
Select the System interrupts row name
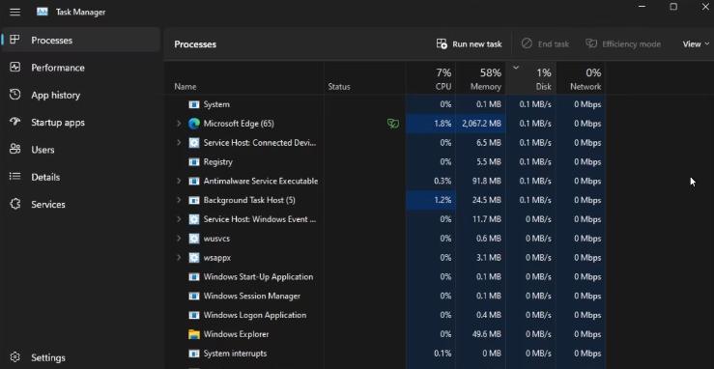click(235, 354)
